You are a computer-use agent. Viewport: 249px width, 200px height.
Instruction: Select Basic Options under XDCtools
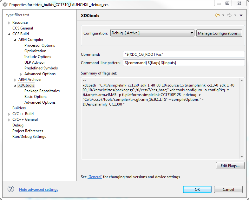(36, 97)
